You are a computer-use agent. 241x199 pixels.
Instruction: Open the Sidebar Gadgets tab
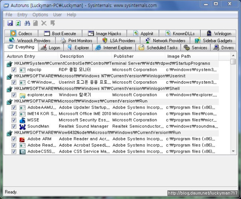coord(213,41)
